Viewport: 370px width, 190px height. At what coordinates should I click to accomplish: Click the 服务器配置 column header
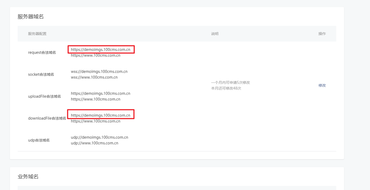click(37, 34)
